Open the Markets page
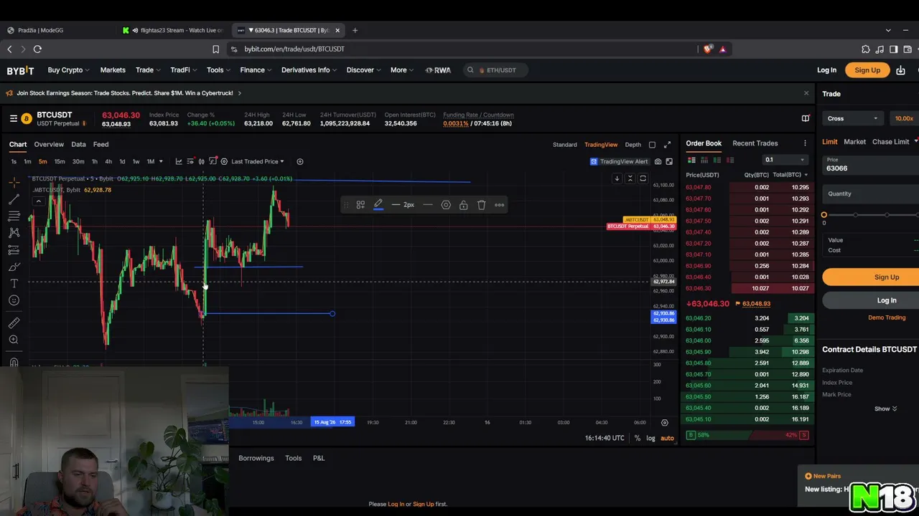The height and width of the screenshot is (516, 919). click(113, 70)
